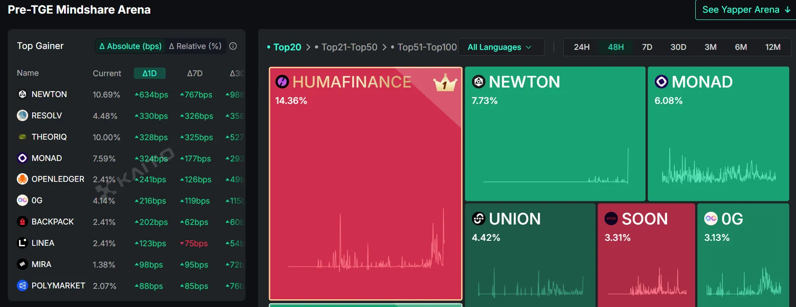The width and height of the screenshot is (796, 307).
Task: Click the Current column header
Action: tap(107, 73)
